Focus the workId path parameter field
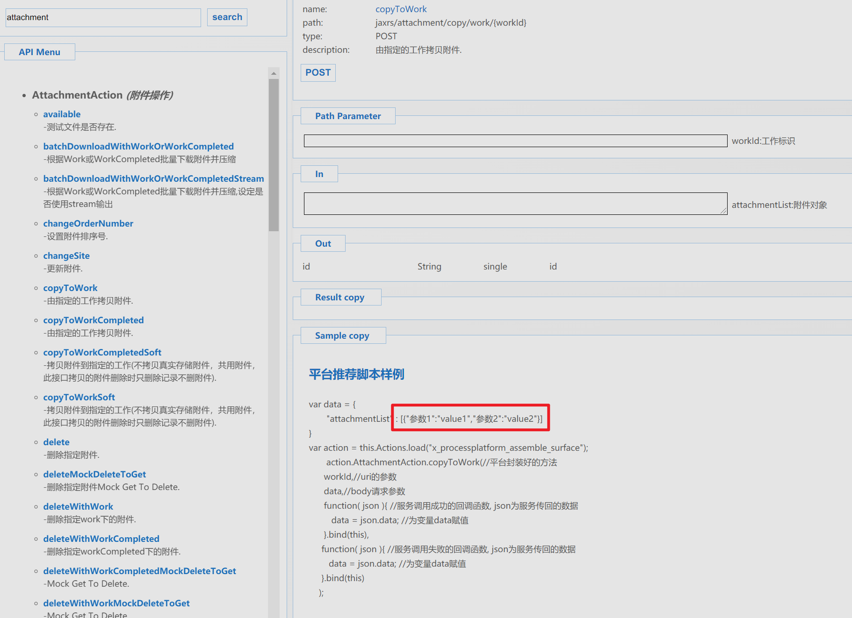852x618 pixels. click(x=515, y=141)
